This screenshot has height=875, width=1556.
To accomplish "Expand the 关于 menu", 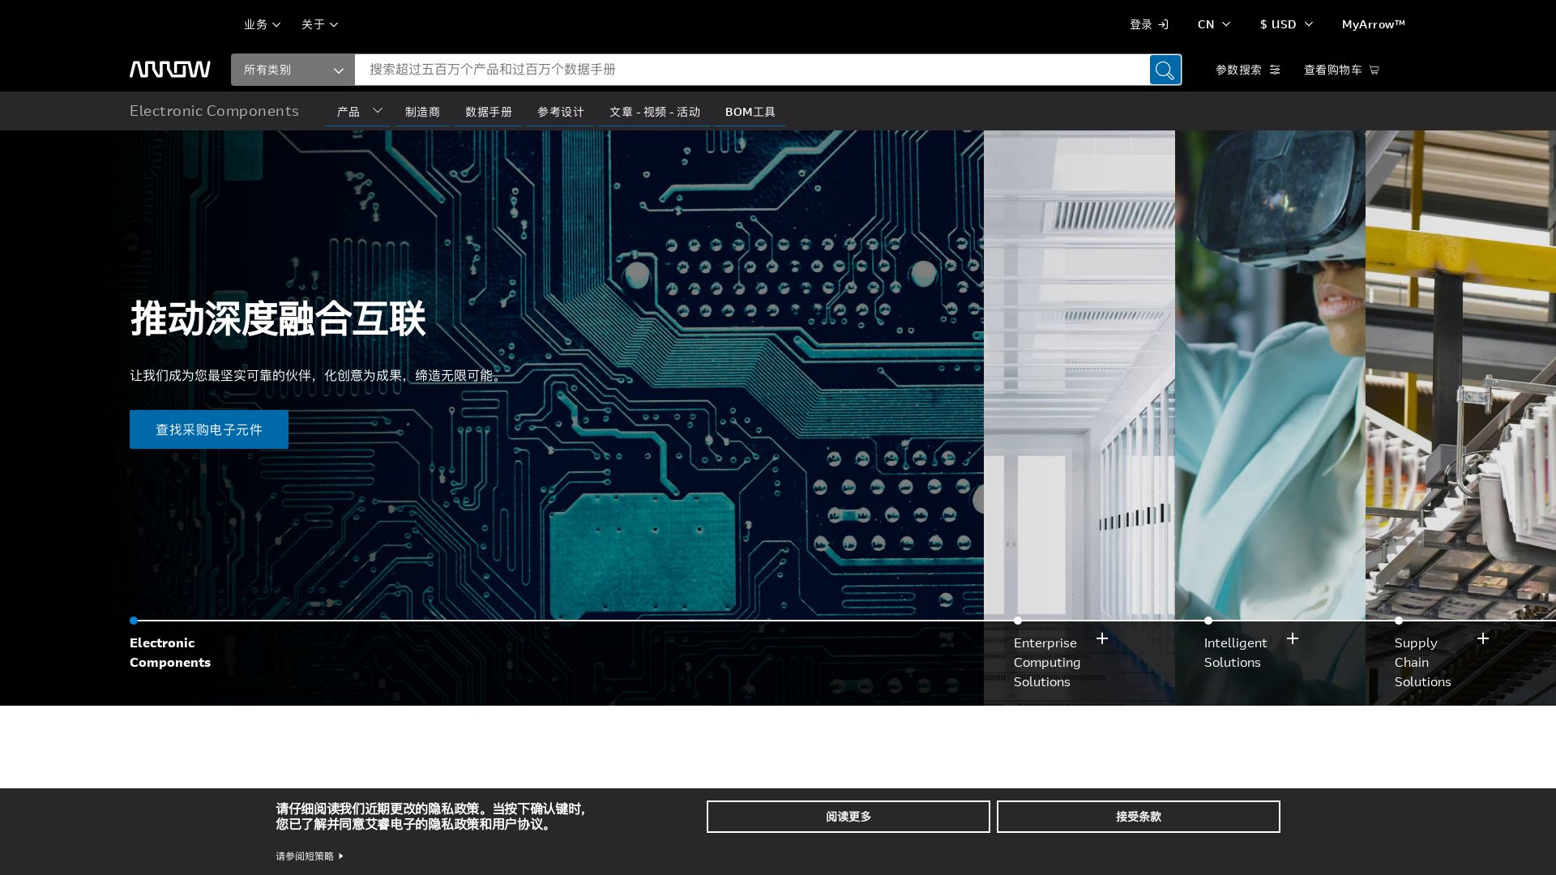I will (319, 24).
